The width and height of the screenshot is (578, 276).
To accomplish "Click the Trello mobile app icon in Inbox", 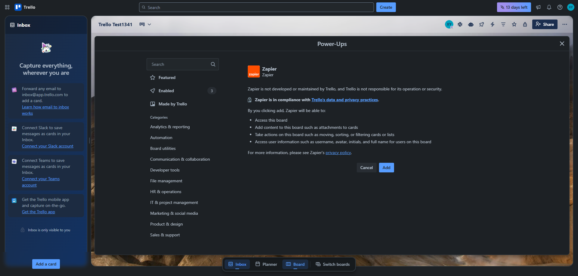I will point(14,201).
